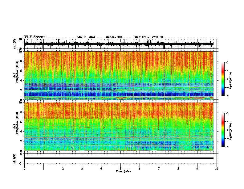Click time axis tick label 9
This screenshot has width=244, height=189.
pyautogui.click(x=197, y=169)
